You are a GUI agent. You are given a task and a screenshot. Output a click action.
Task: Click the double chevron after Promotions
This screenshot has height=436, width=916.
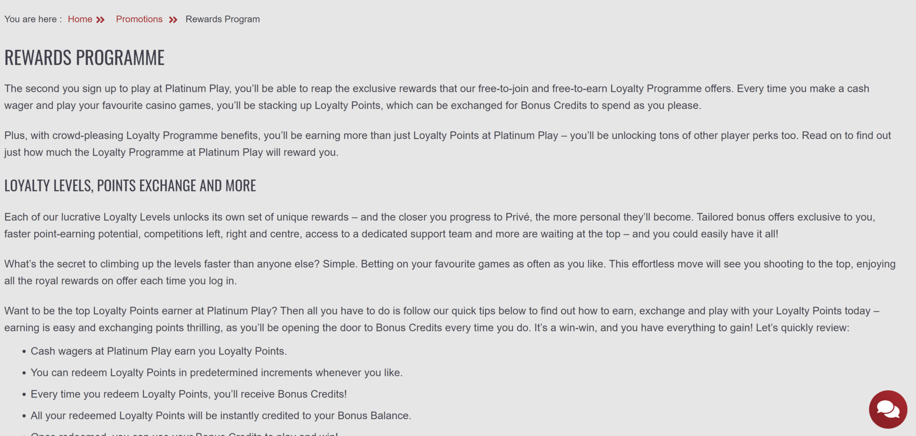pos(173,20)
